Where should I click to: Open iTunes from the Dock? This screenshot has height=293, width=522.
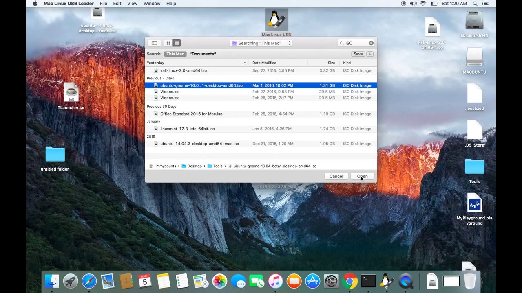pos(275,281)
